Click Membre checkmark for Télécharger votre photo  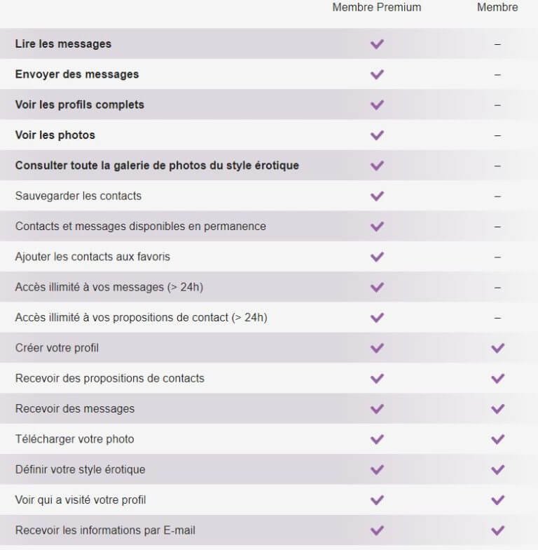[497, 439]
